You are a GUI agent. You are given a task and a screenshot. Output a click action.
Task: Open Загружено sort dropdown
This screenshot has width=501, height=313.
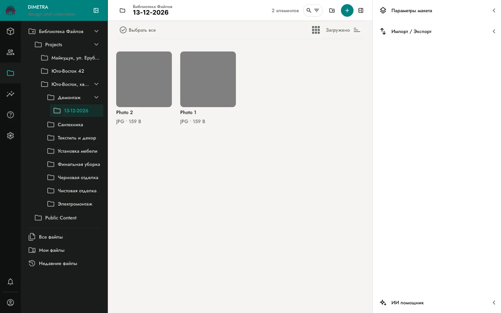[x=338, y=30]
